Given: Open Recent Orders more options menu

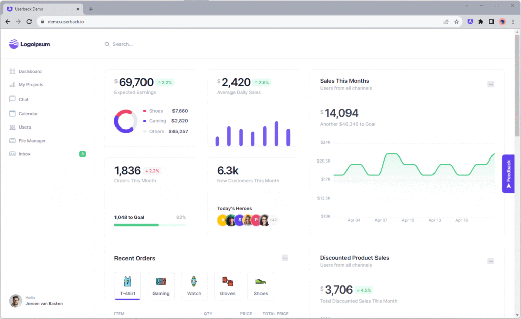Looking at the screenshot, I should pyautogui.click(x=285, y=258).
